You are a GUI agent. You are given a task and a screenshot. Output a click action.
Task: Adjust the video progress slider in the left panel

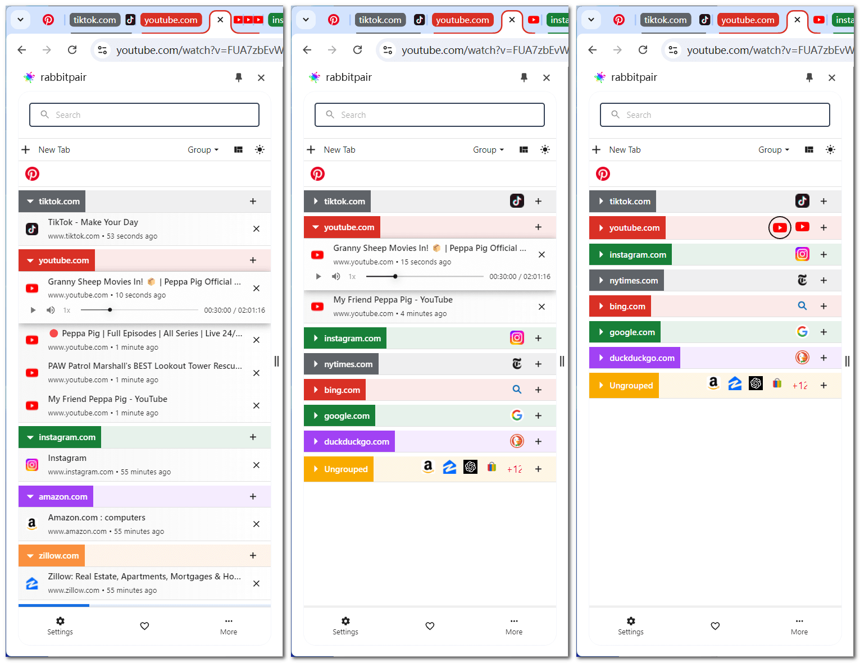[139, 310]
